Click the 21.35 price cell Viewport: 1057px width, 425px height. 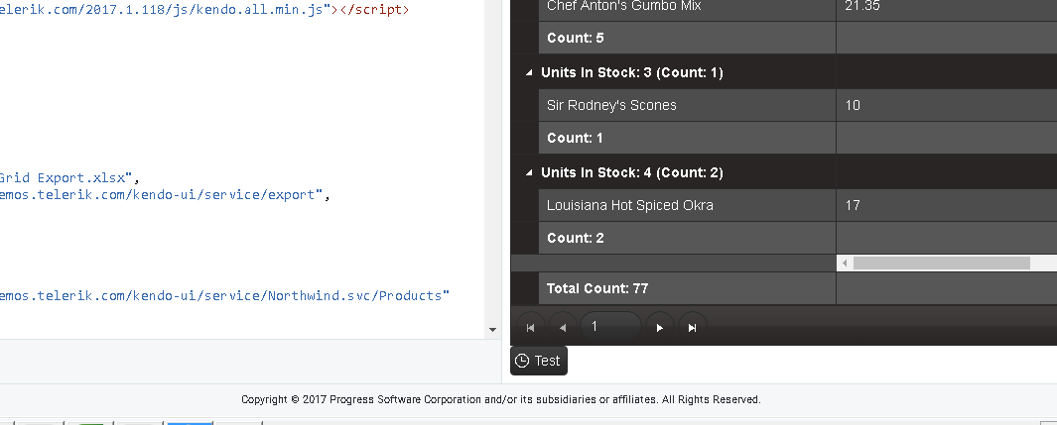862,6
